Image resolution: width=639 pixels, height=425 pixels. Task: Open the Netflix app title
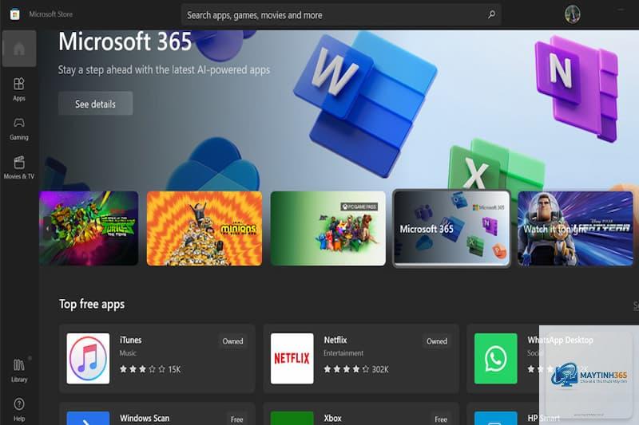(335, 340)
